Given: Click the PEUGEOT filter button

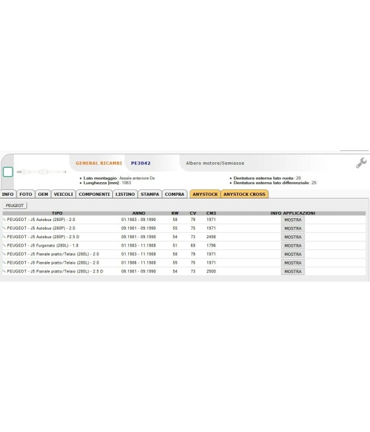Looking at the screenshot, I should point(15,206).
